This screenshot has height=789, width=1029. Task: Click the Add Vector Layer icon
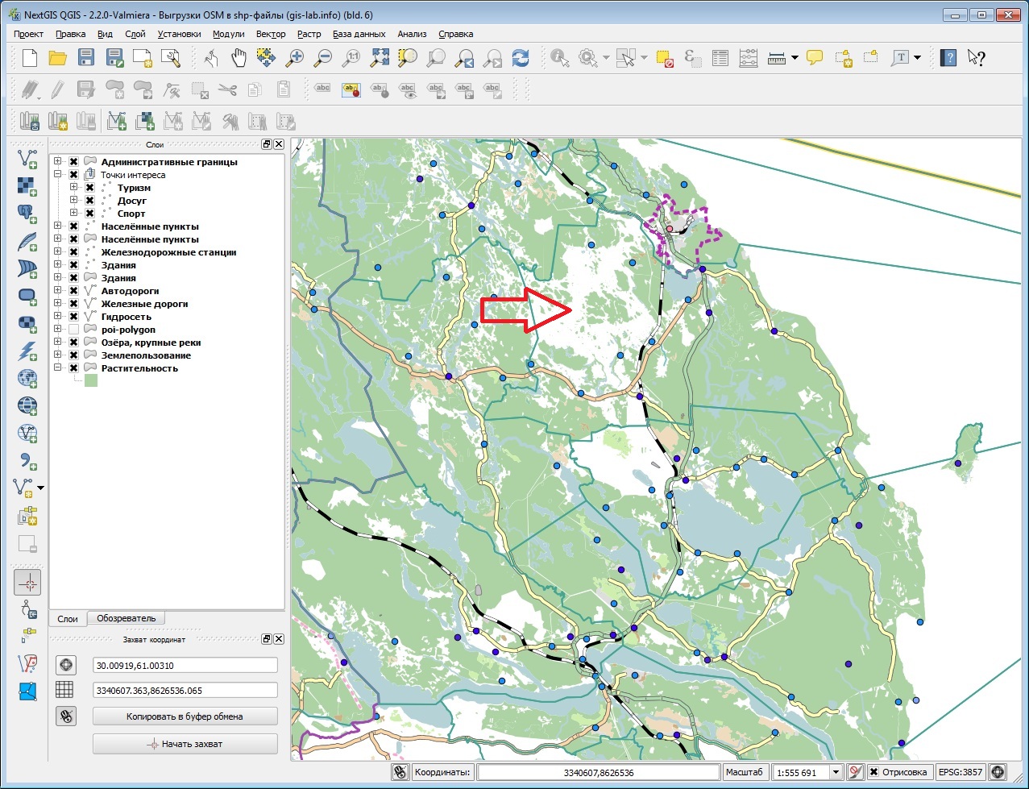pos(27,159)
